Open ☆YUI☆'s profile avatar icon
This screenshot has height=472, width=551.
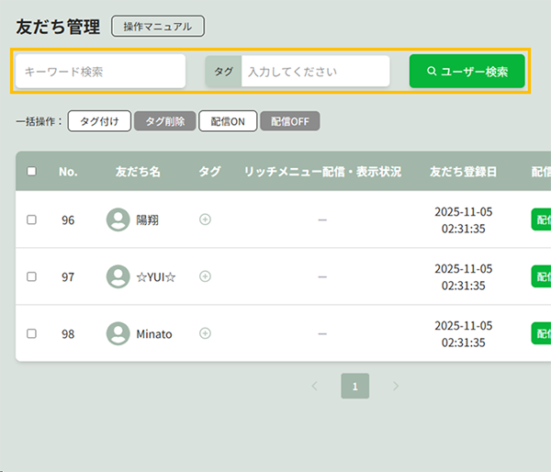click(118, 276)
